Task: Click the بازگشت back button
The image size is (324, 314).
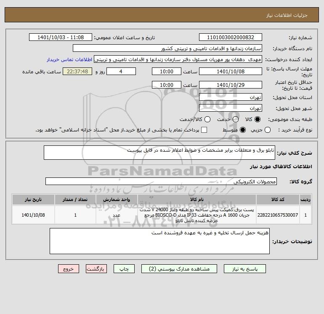Action: [96, 268]
